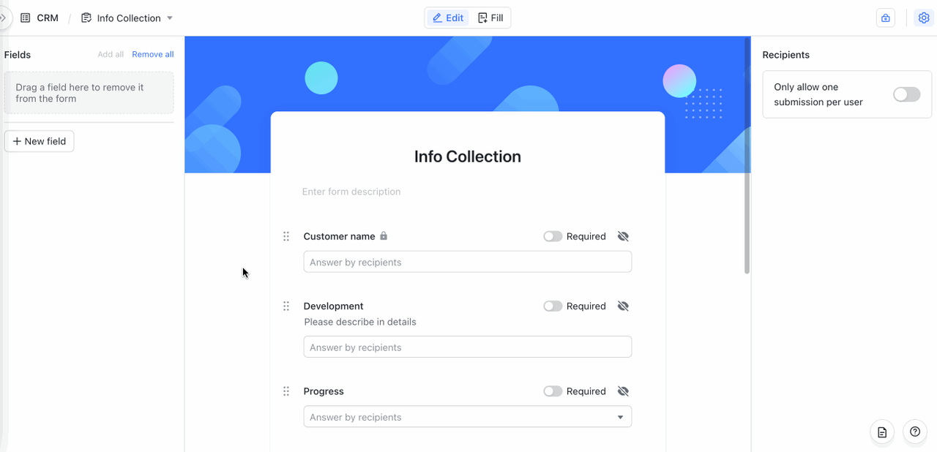Open the Info Collection view dropdown arrow
The height and width of the screenshot is (452, 937).
point(170,18)
